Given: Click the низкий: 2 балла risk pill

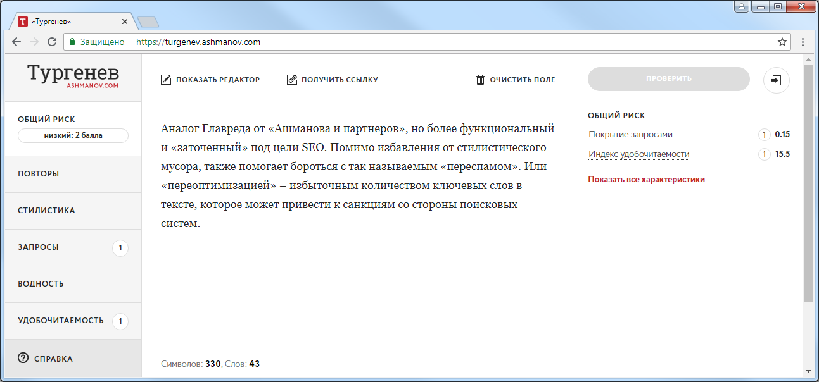Looking at the screenshot, I should 73,135.
